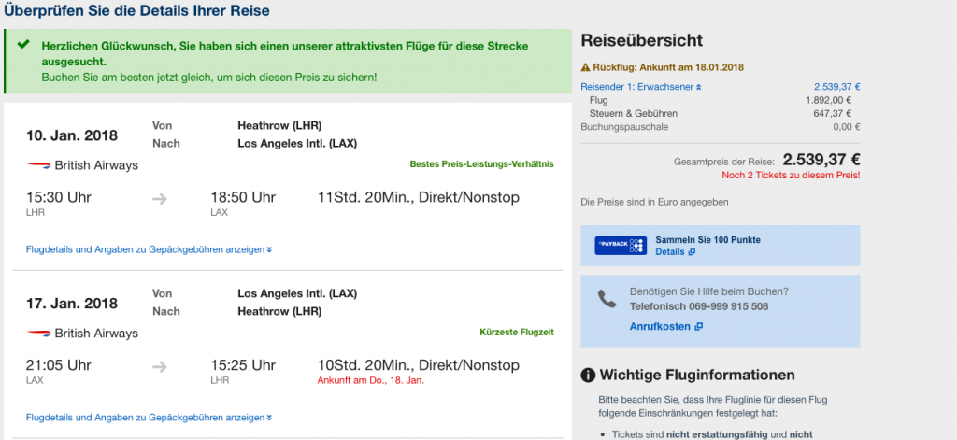Click the info icon beside Wichtige Fluginformationen
Viewport: 957px width, 440px height.
(x=589, y=376)
